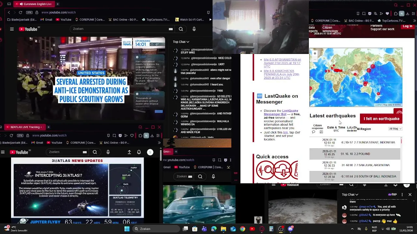The width and height of the screenshot is (417, 234).
Task: Open Watch Sci-Fi Cartoons bookmark
Action: [189, 19]
